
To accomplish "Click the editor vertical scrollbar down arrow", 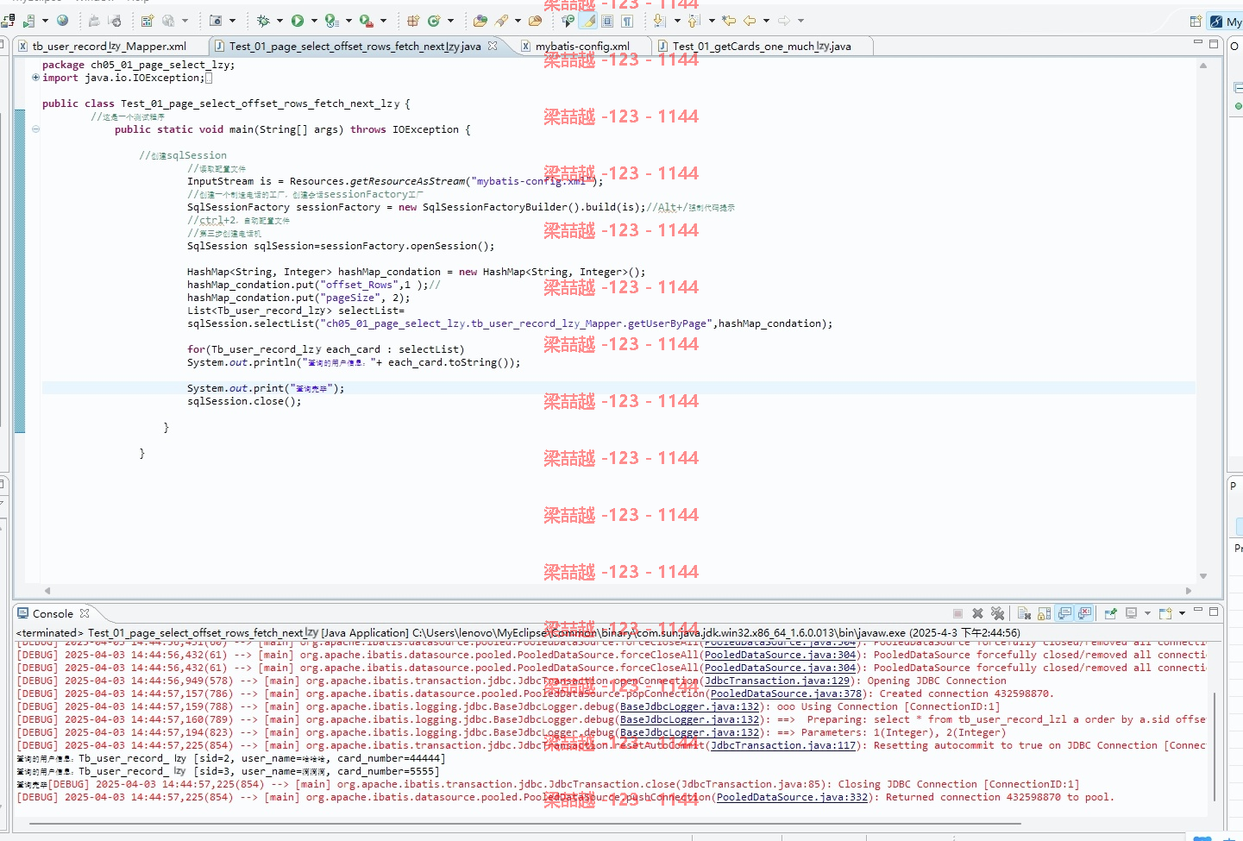I will (1203, 576).
